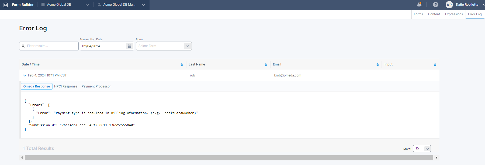The image size is (485, 165).
Task: Sort by Input column
Action: click(435, 65)
